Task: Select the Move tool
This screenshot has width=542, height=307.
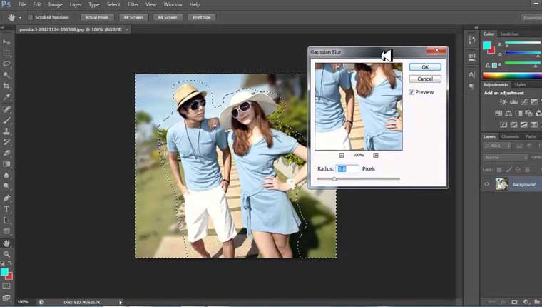Action: coord(7,41)
